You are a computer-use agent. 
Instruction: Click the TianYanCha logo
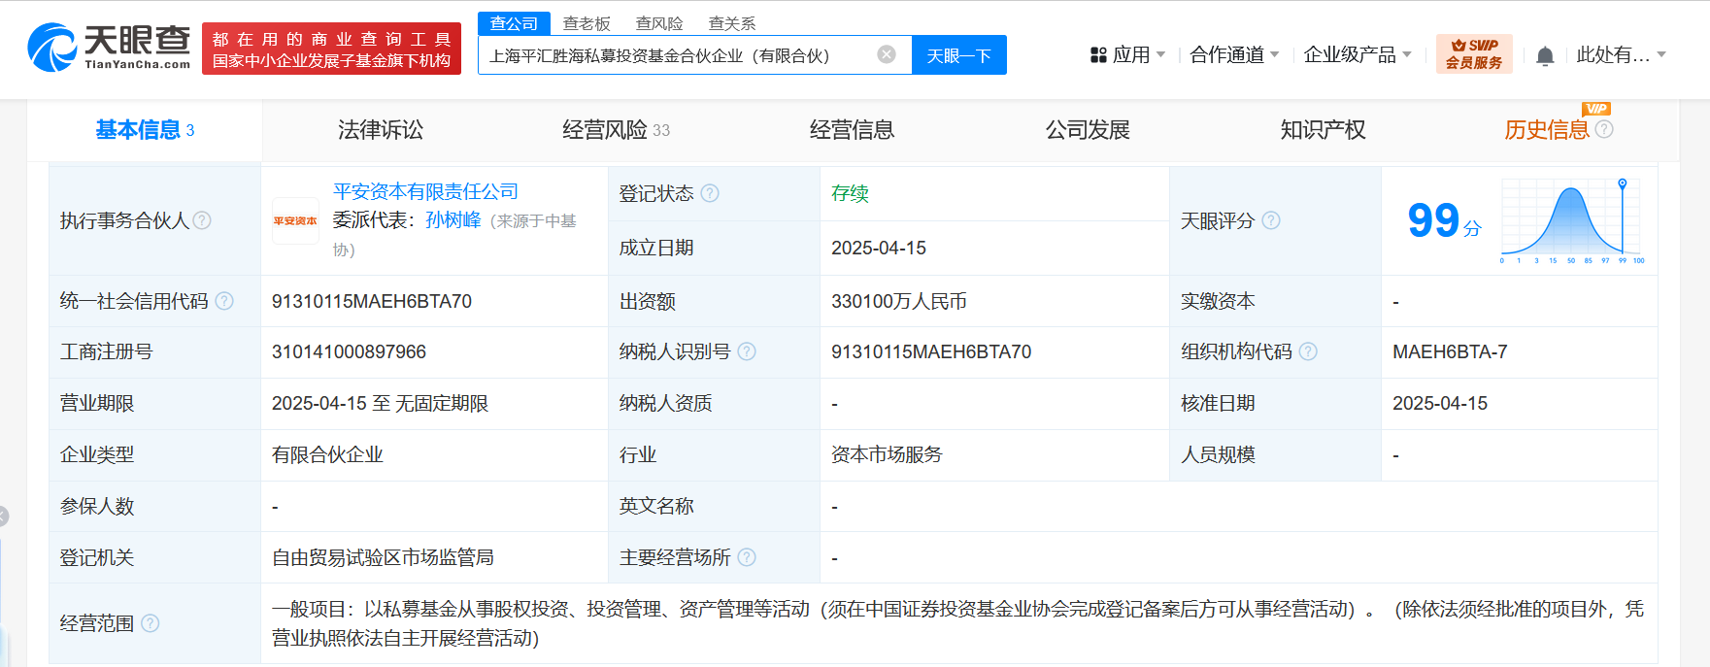[x=109, y=48]
